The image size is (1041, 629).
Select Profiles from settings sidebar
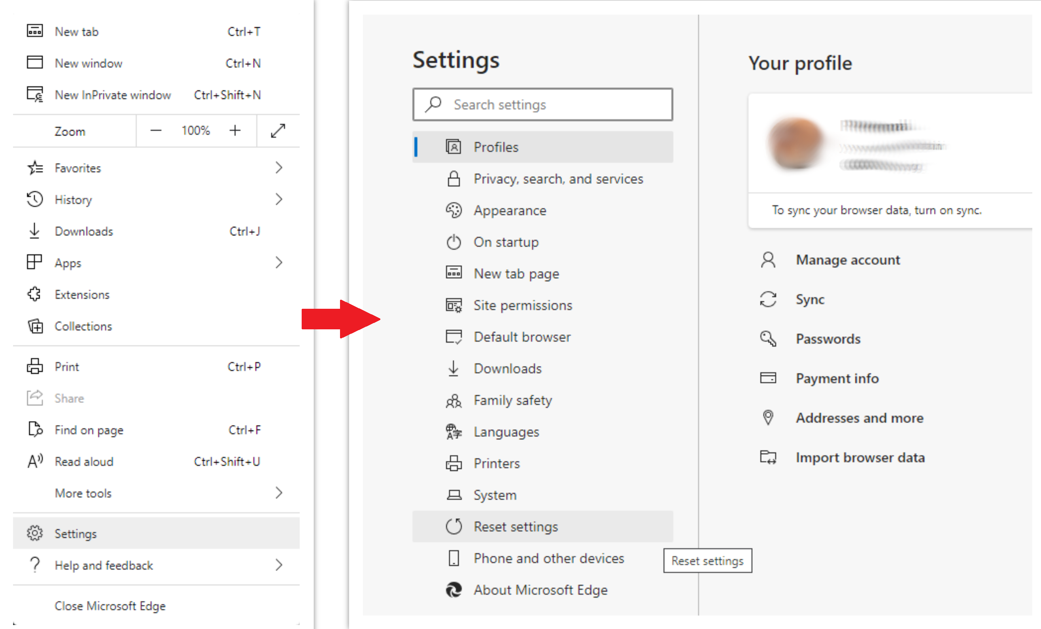497,147
